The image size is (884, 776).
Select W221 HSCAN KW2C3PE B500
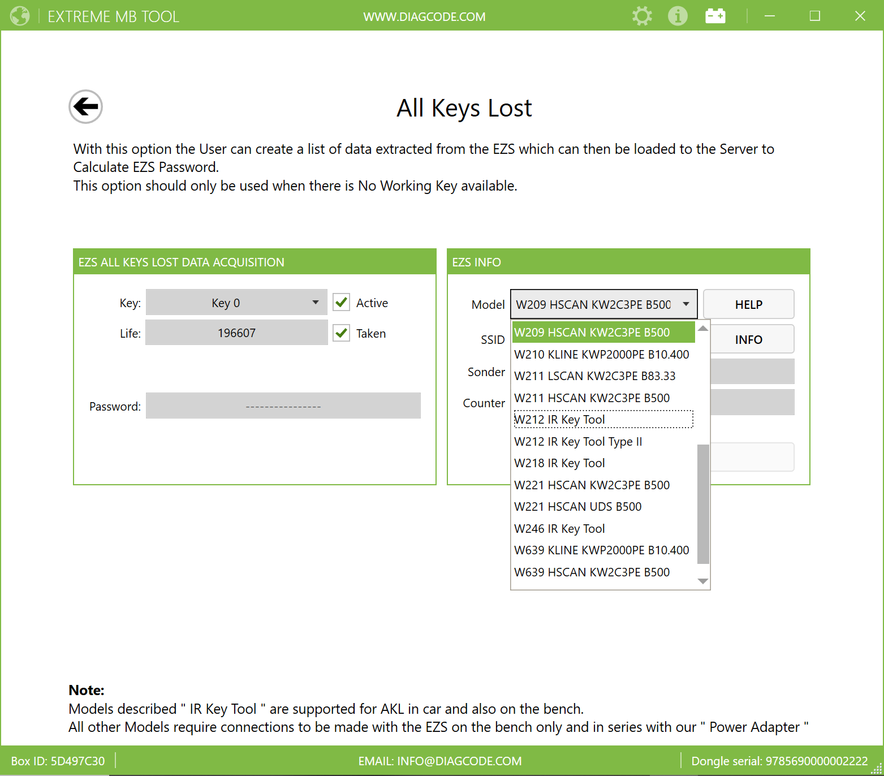[x=603, y=485]
